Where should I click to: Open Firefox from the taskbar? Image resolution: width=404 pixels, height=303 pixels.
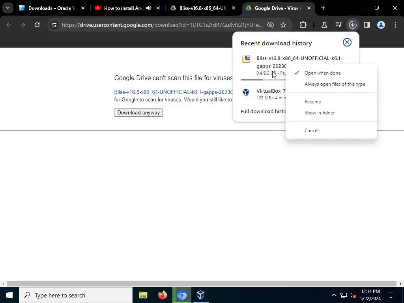162,295
